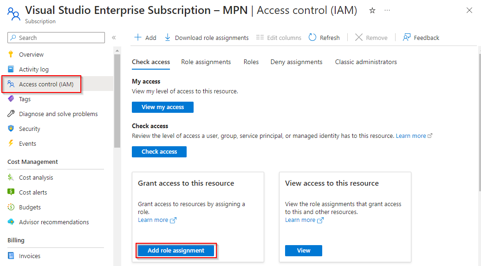Choose Download role assignments

[207, 38]
